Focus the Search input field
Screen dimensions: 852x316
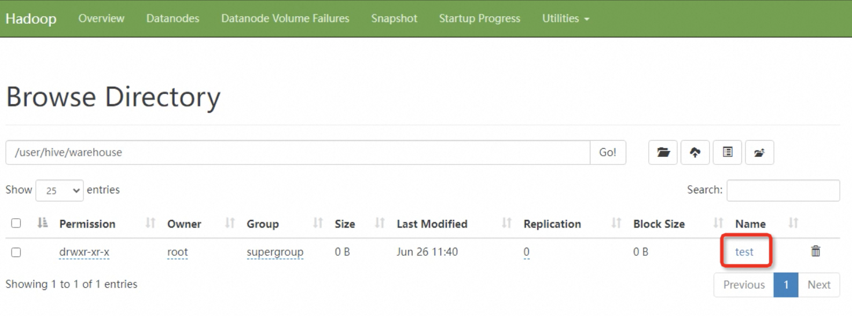click(x=783, y=190)
